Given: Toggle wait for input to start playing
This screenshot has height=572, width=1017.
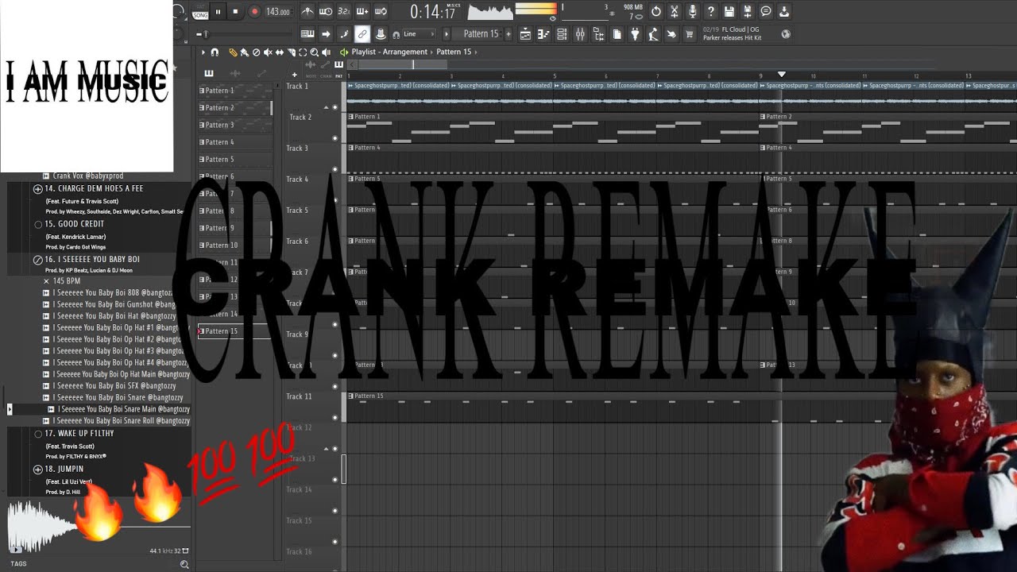Looking at the screenshot, I should (326, 11).
